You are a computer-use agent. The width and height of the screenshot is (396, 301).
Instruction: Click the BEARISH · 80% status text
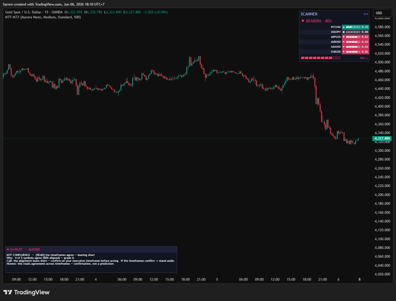click(x=319, y=21)
